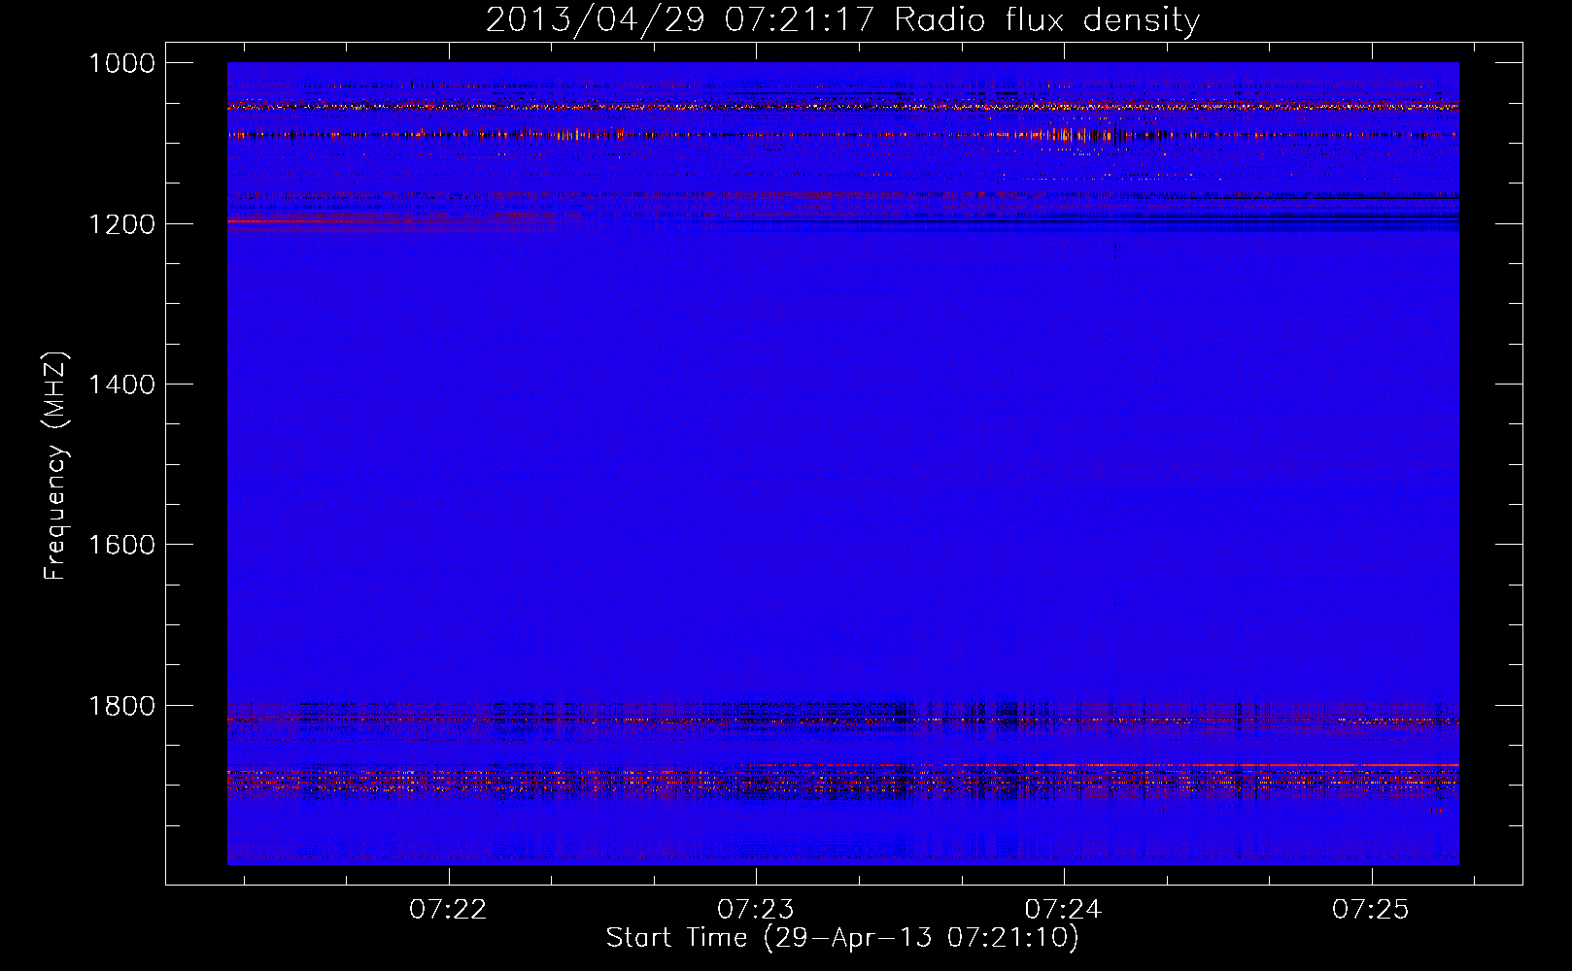The width and height of the screenshot is (1572, 971).
Task: Select the 1000 frequency tick label
Action: pos(122,63)
